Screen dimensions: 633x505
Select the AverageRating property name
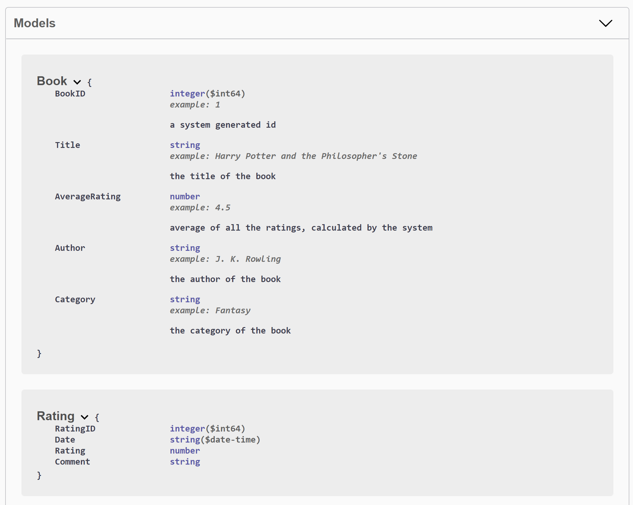pyautogui.click(x=88, y=197)
